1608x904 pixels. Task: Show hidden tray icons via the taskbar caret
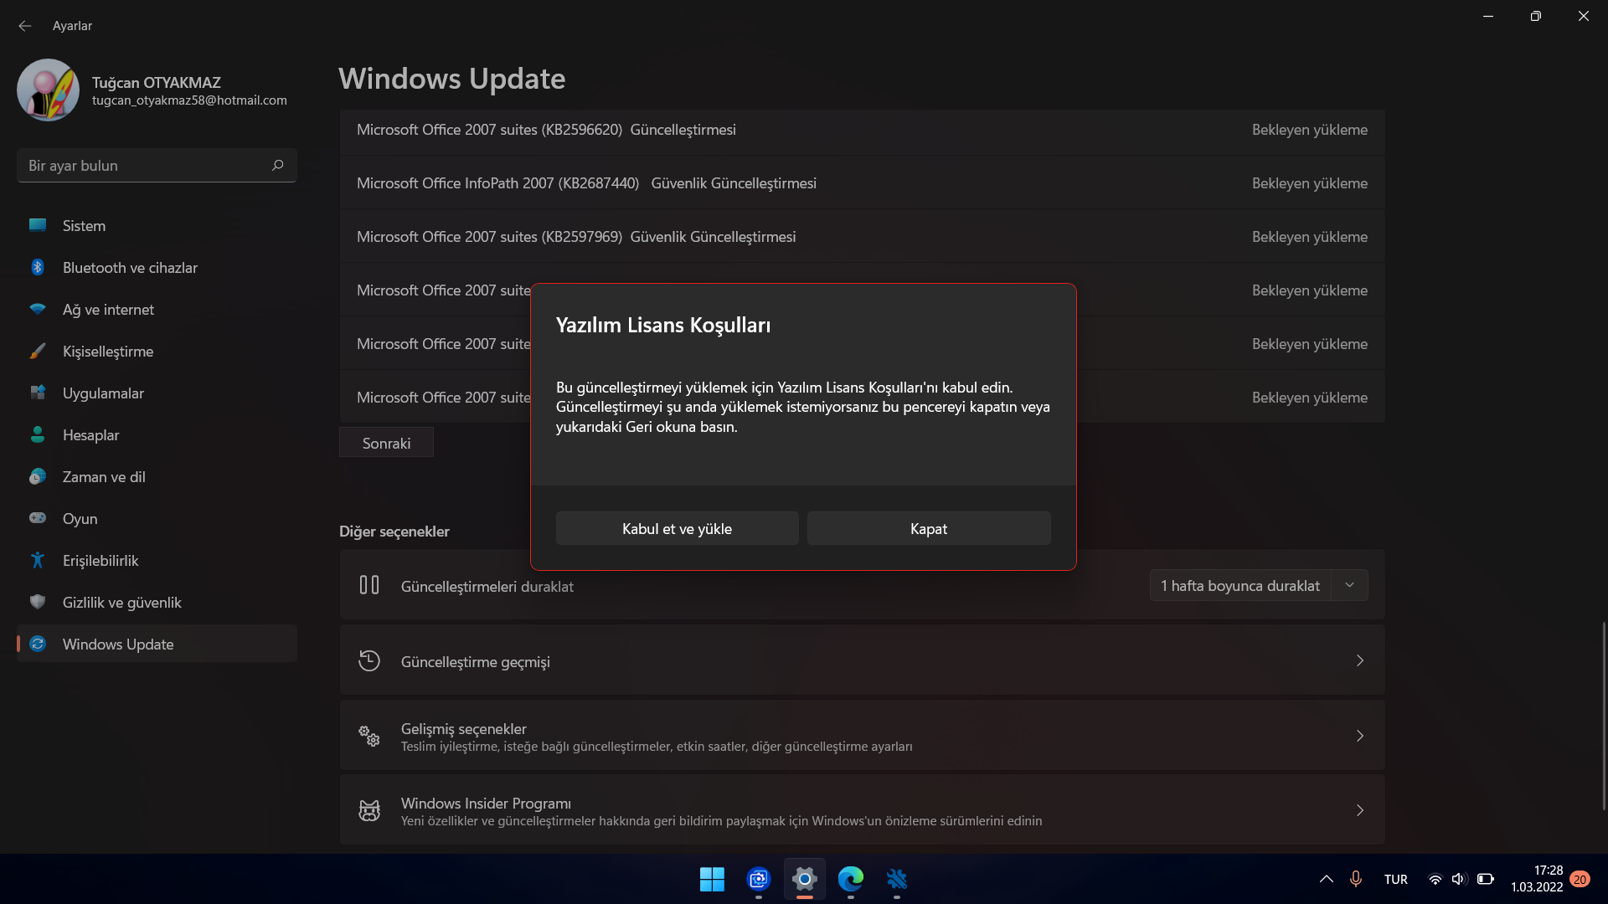(x=1327, y=879)
